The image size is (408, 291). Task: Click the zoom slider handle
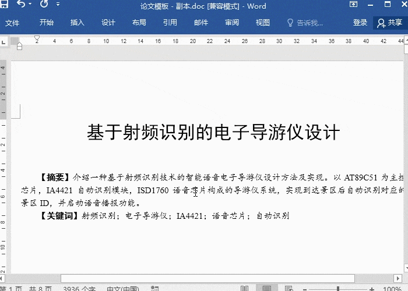pyautogui.click(x=338, y=289)
